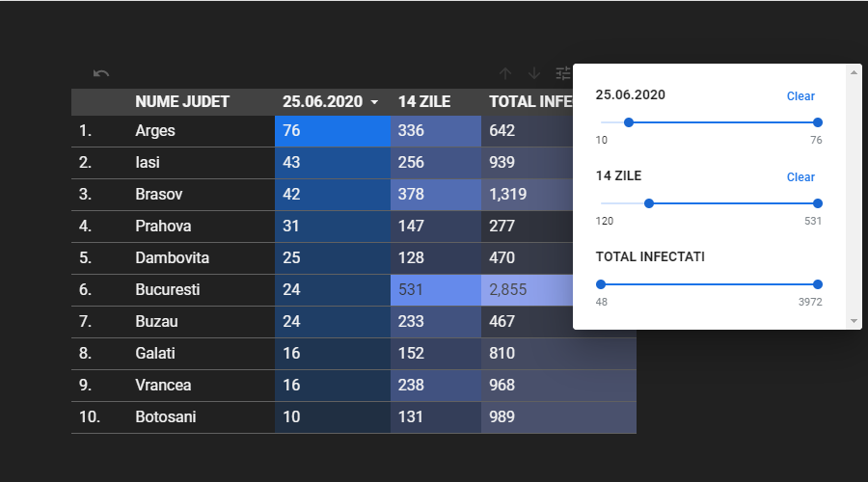Viewport: 868px width, 482px height.
Task: Click the 939 cell for Iasi
Action: pyautogui.click(x=527, y=163)
